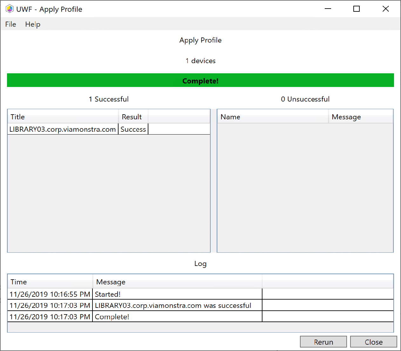
Task: Open the Help menu
Action: (33, 24)
